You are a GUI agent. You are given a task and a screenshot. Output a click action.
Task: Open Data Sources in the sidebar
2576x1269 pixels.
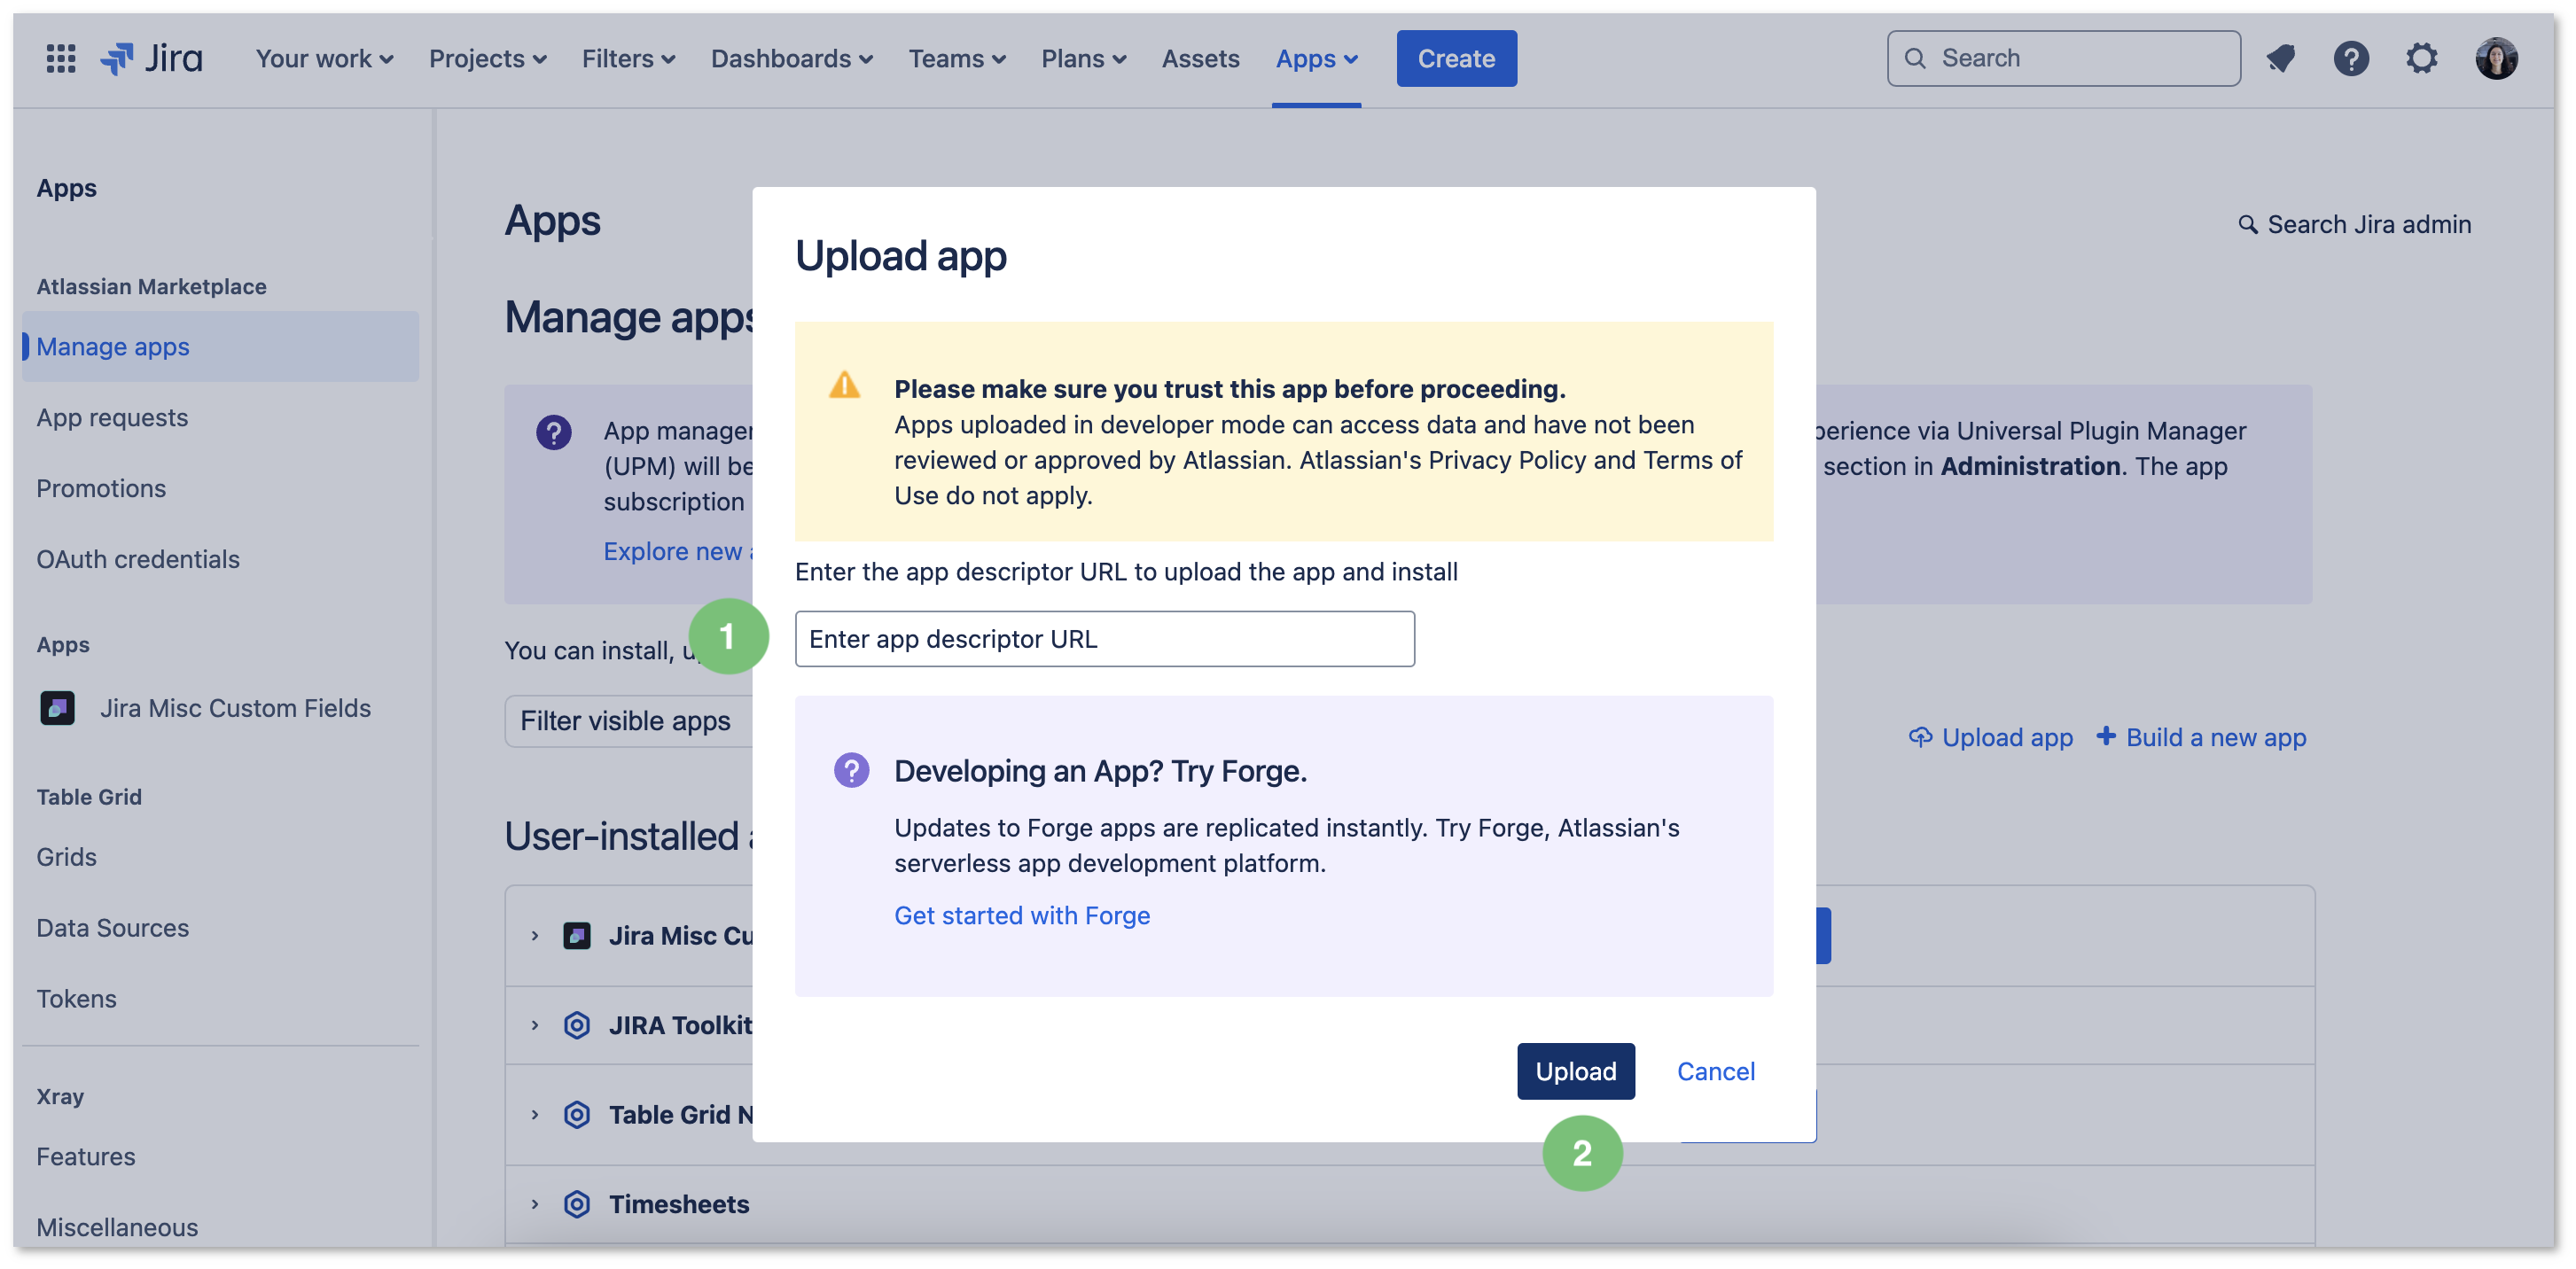coord(112,928)
